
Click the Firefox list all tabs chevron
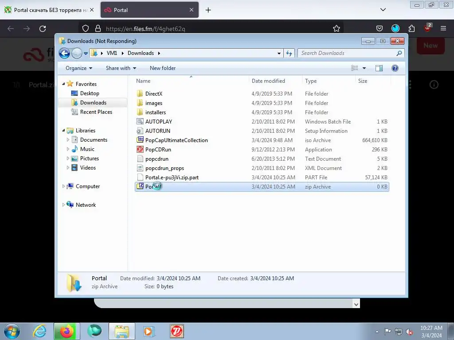tap(383, 10)
